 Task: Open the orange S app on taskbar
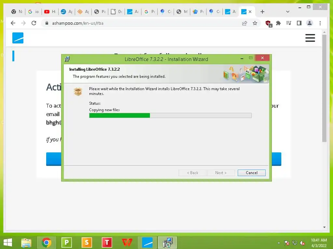pyautogui.click(x=87, y=243)
